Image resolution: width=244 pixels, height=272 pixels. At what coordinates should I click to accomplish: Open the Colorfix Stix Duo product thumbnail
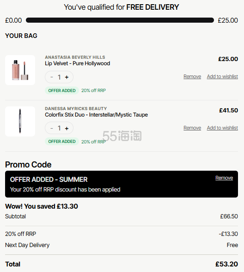[x=20, y=121]
